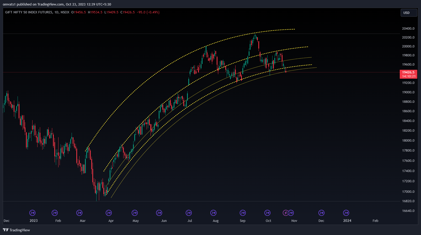Viewport: 421px width, 235px height.
Task: Click the 18400.0 price axis label
Action: pos(408,121)
